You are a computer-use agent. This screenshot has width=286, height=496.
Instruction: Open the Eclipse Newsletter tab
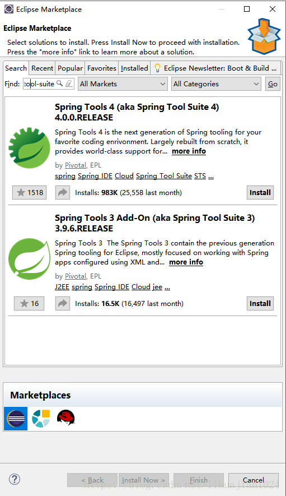point(216,68)
